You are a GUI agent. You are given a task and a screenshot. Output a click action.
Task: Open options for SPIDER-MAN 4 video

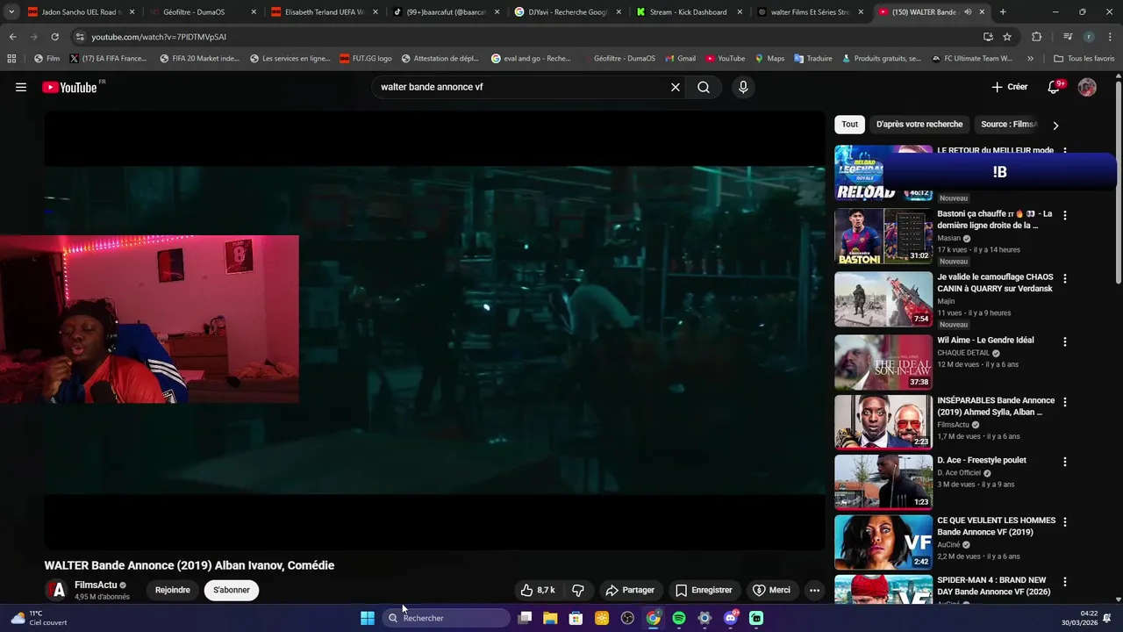(x=1065, y=582)
